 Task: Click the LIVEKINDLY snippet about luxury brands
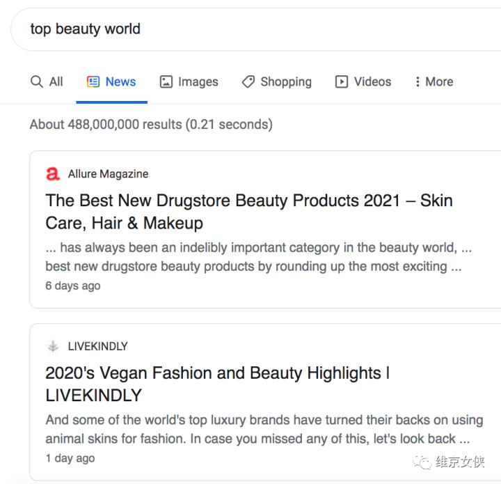click(x=264, y=430)
